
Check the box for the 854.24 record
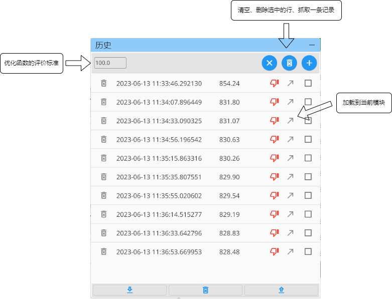[308, 83]
